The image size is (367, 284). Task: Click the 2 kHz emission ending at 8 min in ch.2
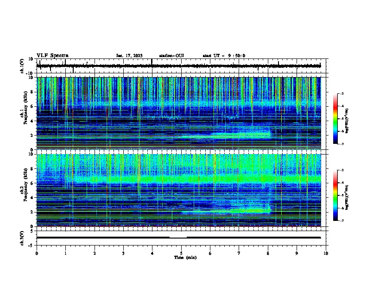[x=226, y=212]
